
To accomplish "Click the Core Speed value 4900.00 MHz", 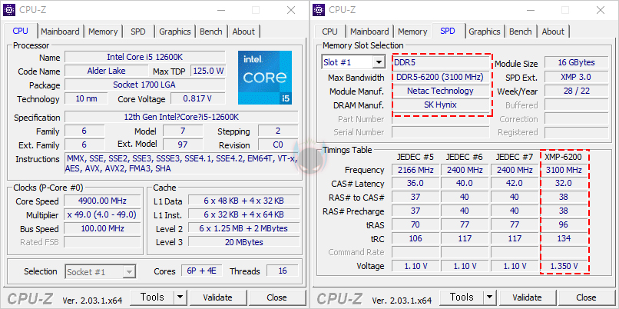I will (x=102, y=201).
